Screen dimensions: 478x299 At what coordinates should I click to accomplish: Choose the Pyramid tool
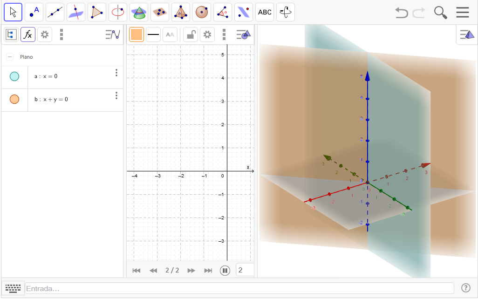[x=181, y=12]
